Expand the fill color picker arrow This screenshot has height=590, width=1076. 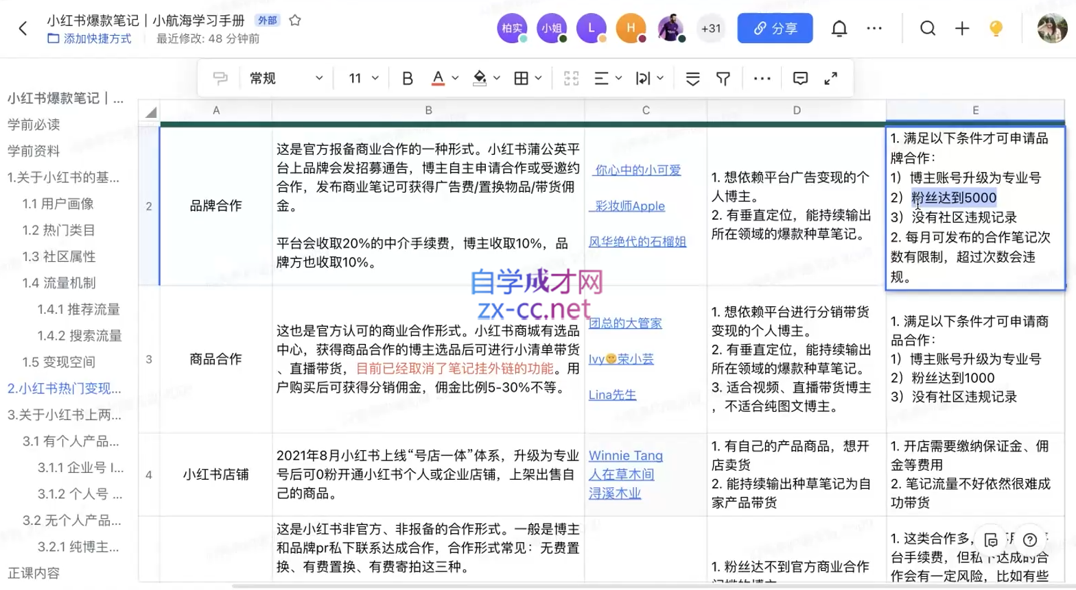(x=497, y=78)
